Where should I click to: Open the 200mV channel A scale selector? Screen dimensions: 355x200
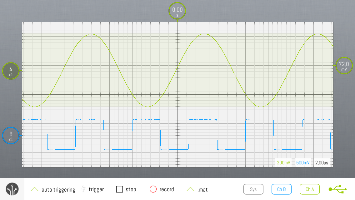click(x=283, y=163)
